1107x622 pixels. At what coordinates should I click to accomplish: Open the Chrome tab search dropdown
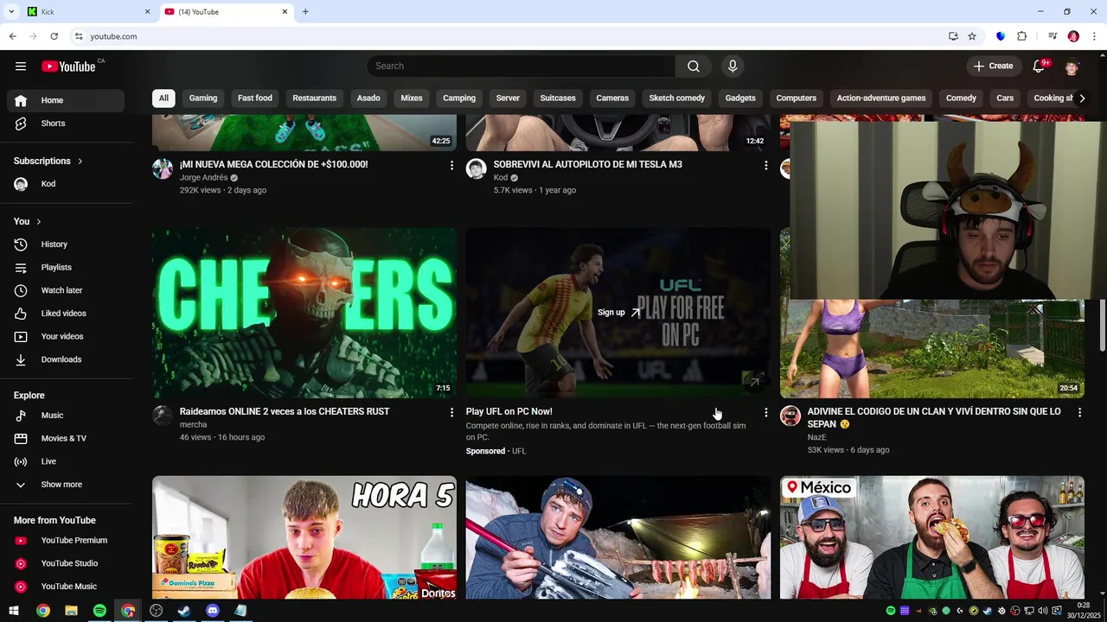(11, 11)
